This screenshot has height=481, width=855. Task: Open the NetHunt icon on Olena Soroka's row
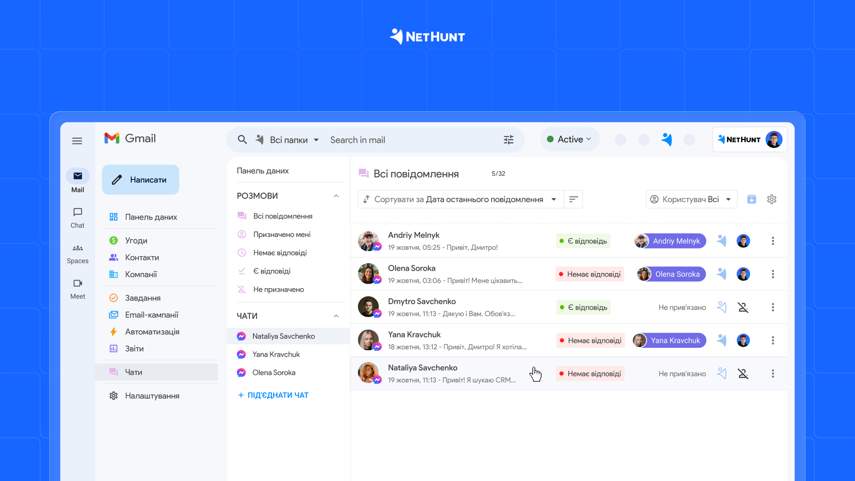pyautogui.click(x=721, y=274)
